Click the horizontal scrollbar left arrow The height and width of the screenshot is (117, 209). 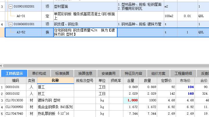[x=1, y=66]
